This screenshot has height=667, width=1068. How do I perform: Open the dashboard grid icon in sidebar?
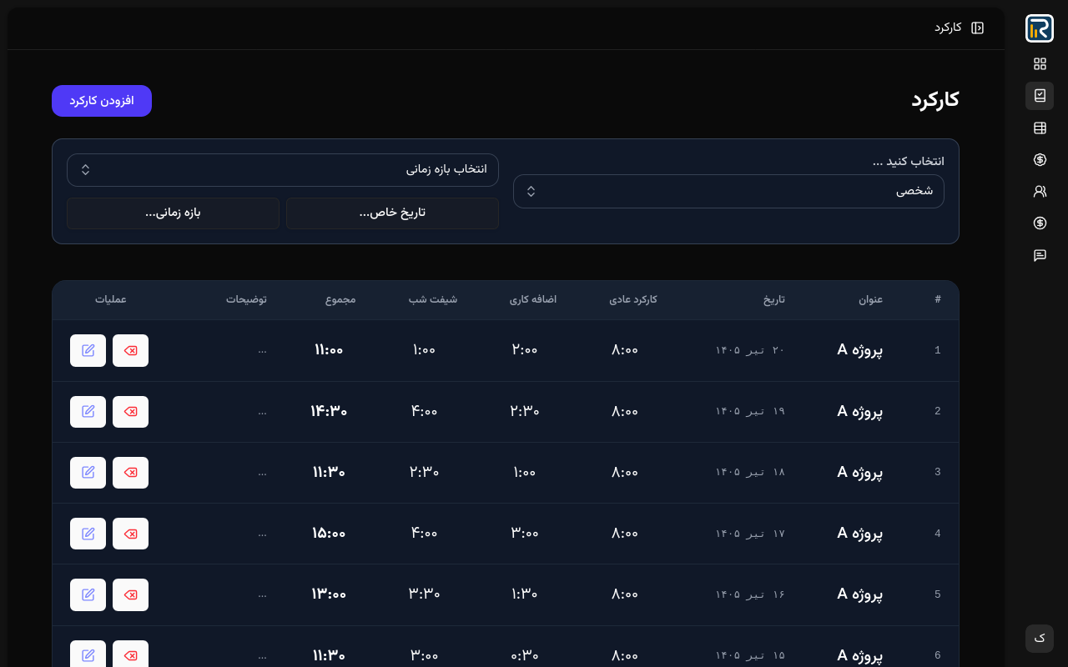coord(1040,64)
